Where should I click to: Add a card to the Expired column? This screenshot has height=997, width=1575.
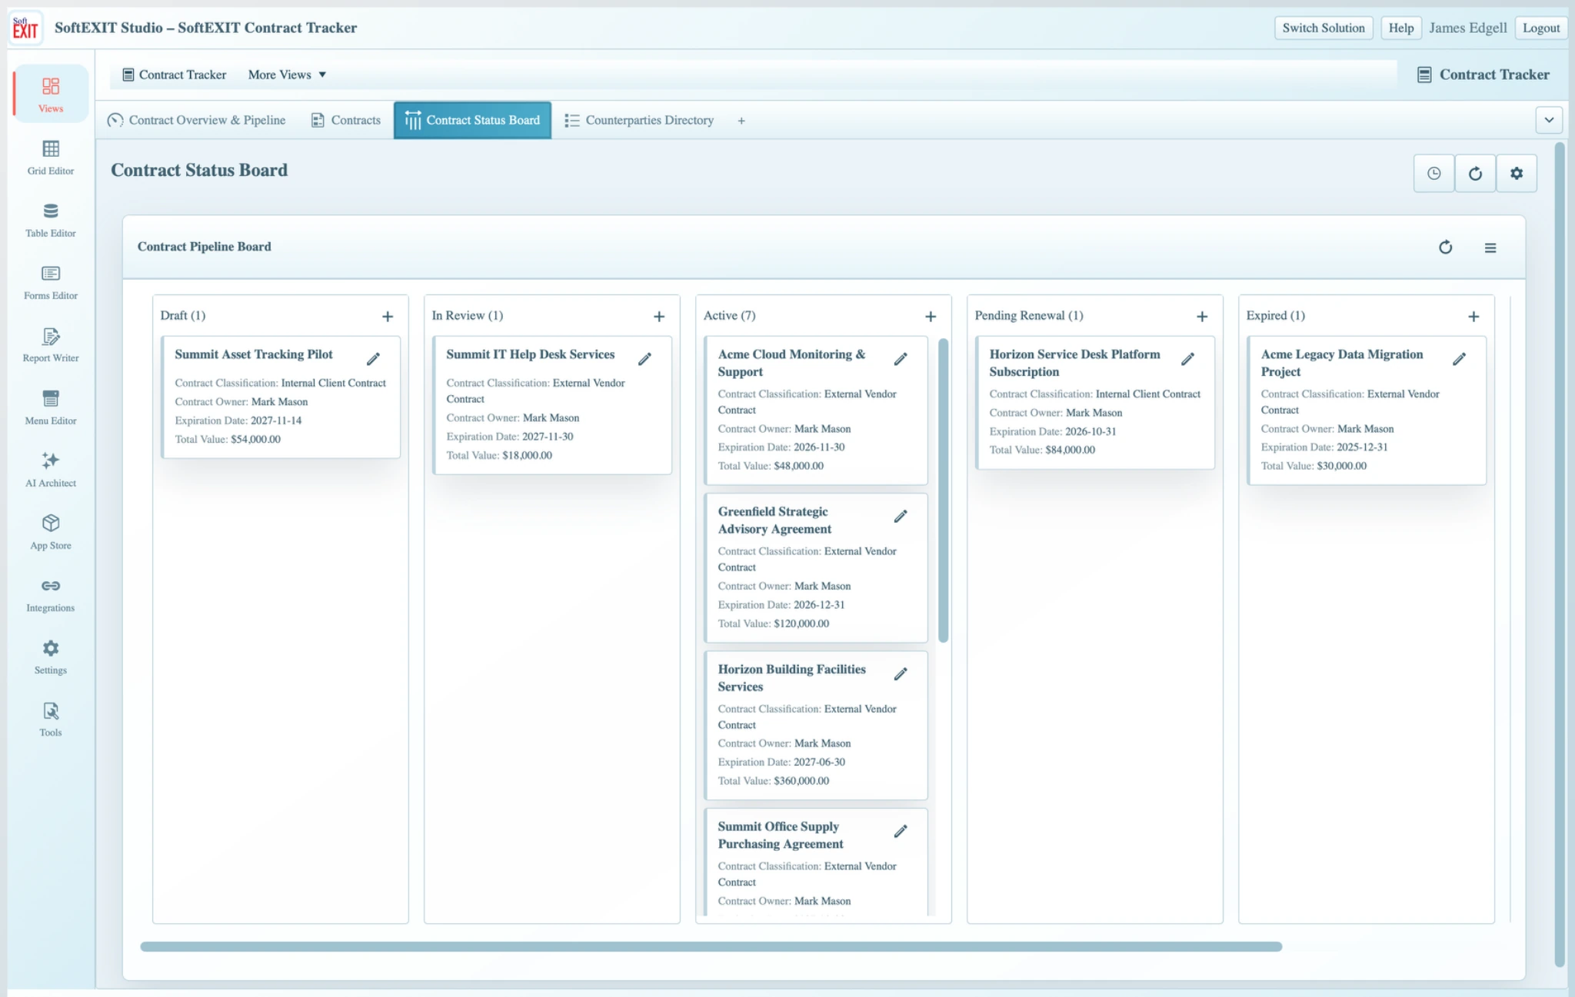1473,317
